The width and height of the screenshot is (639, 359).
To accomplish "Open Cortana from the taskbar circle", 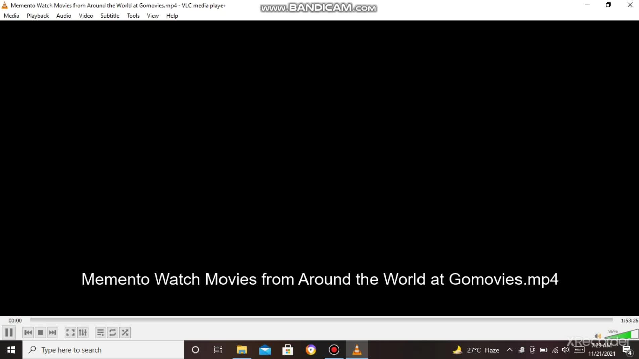I will pos(195,350).
